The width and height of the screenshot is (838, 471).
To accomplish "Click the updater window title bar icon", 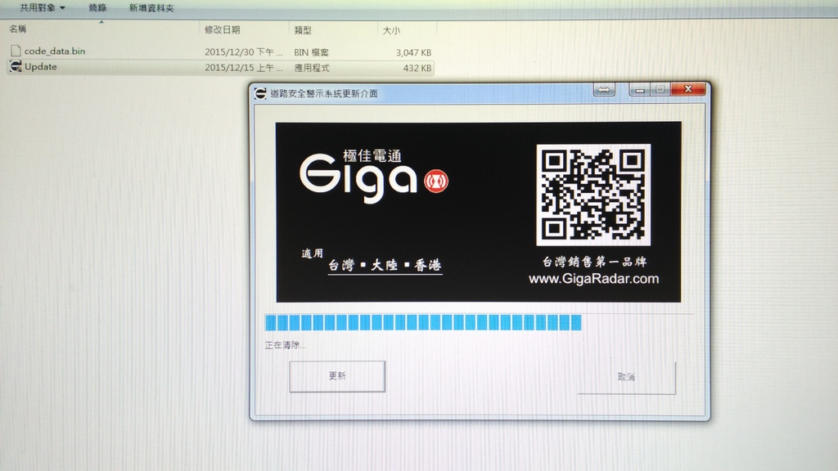I will coord(260,93).
